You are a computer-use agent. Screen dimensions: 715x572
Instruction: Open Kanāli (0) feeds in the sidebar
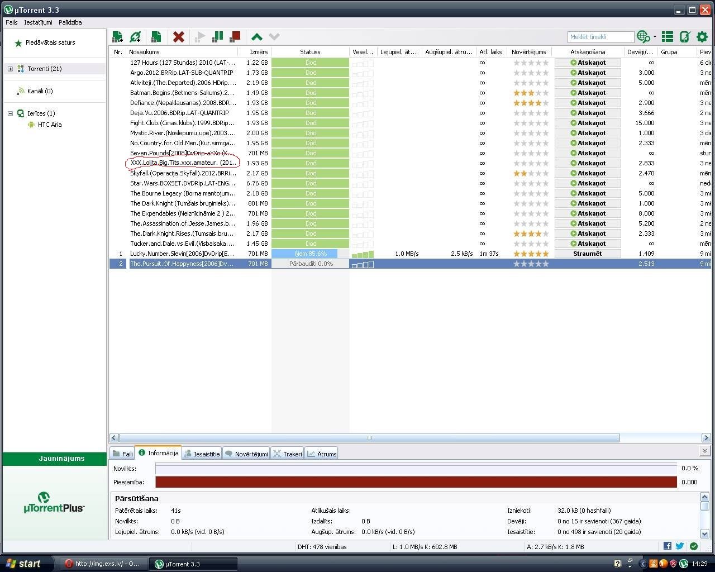40,91
